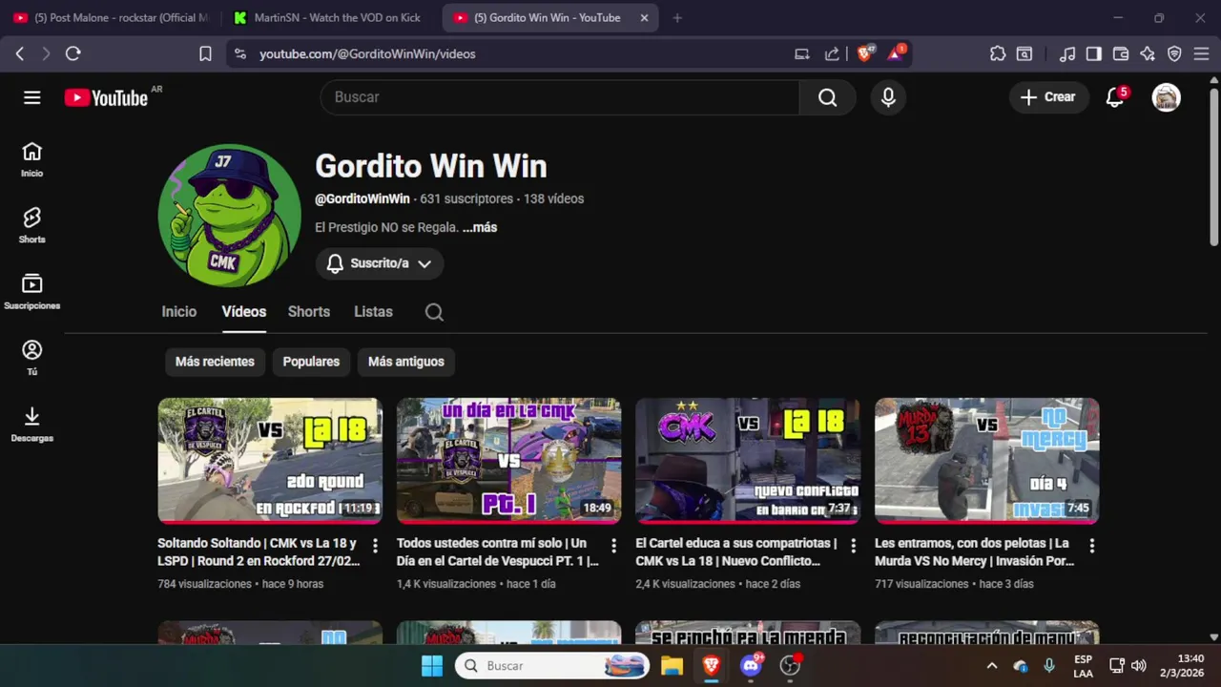Viewport: 1221px width, 687px height.
Task: Start voice search with the microphone
Action: pyautogui.click(x=888, y=97)
